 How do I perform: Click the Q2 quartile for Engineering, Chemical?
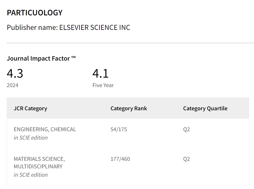[187, 129]
